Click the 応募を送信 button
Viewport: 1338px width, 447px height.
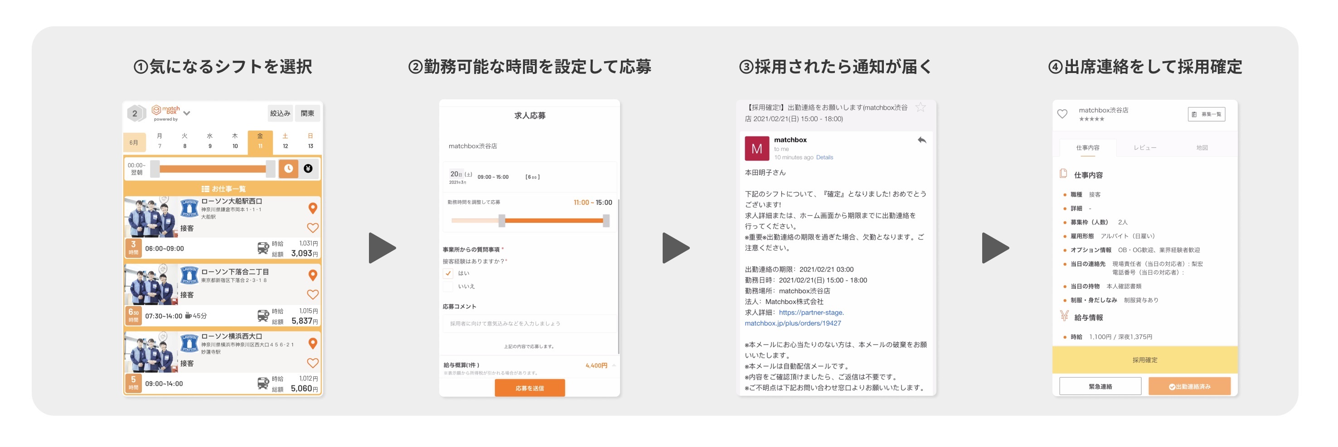click(x=529, y=388)
